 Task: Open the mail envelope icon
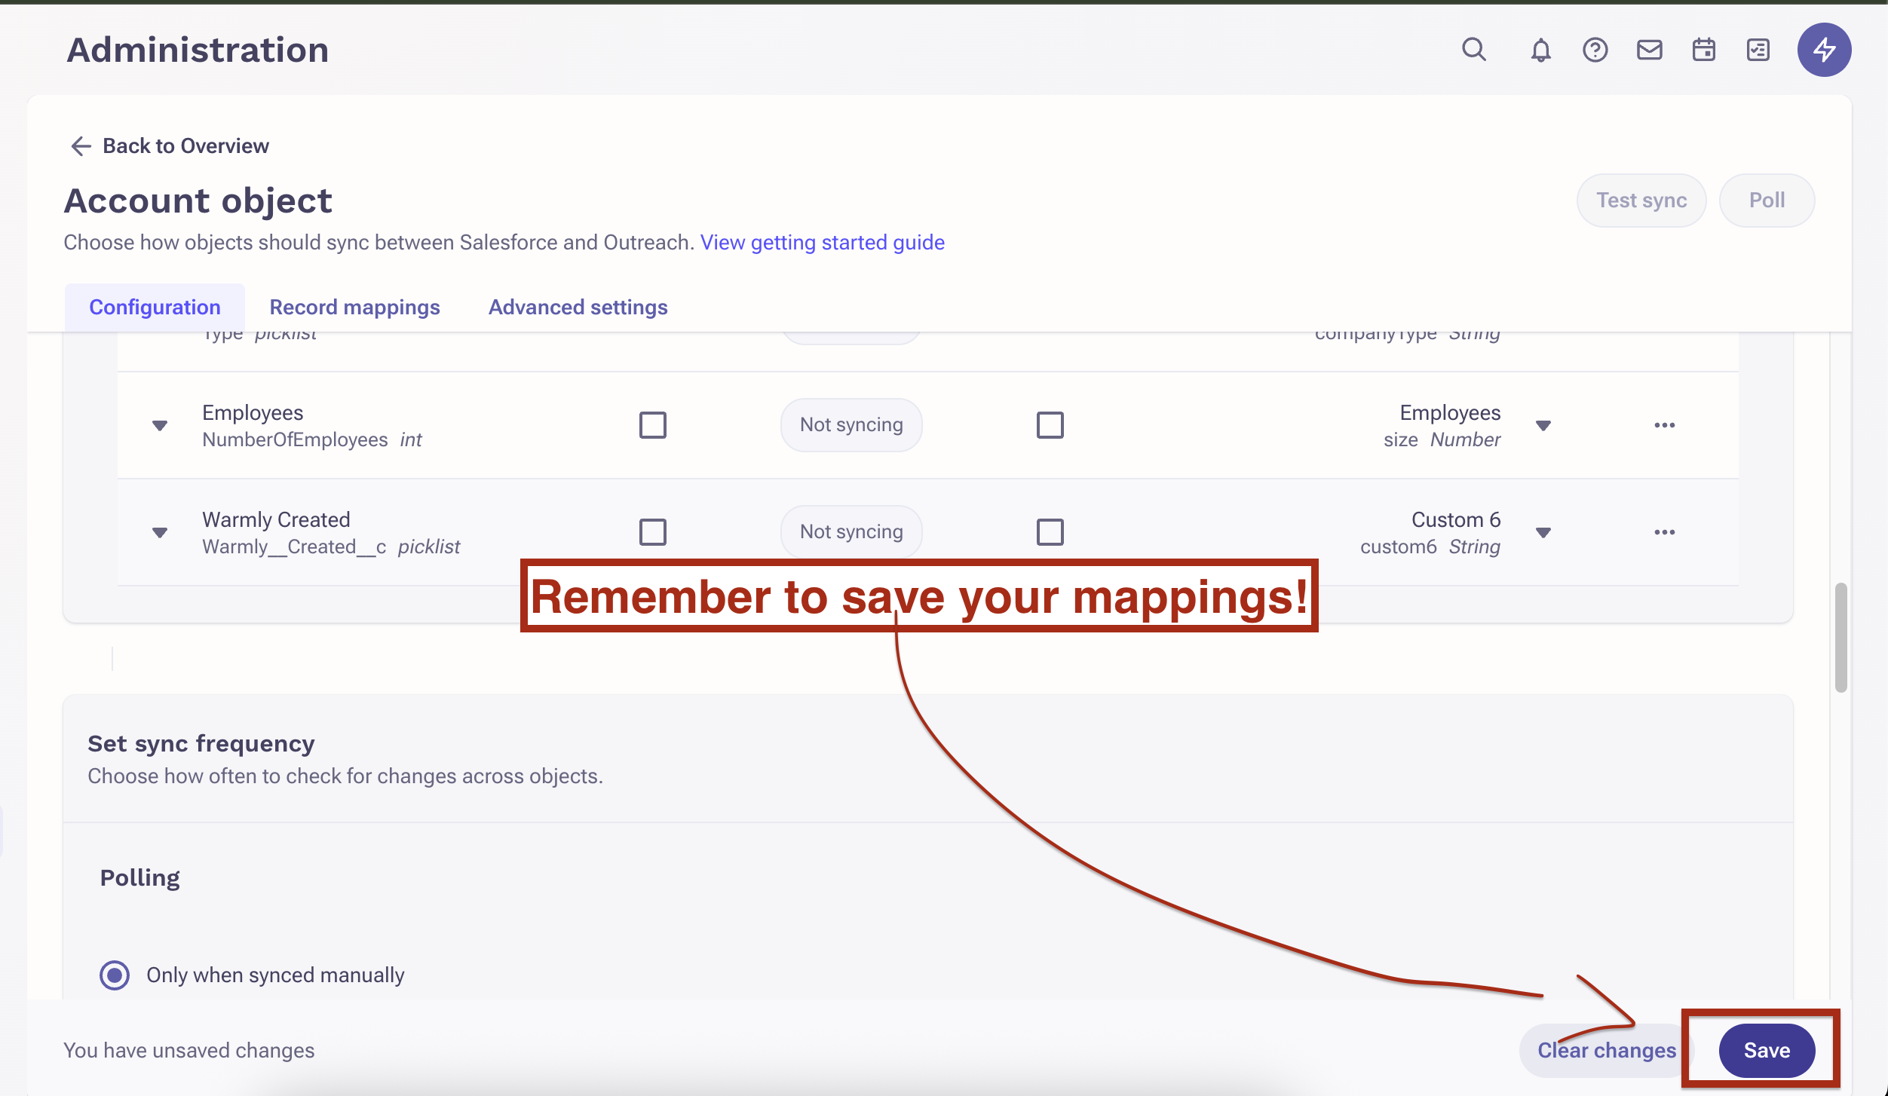point(1649,50)
